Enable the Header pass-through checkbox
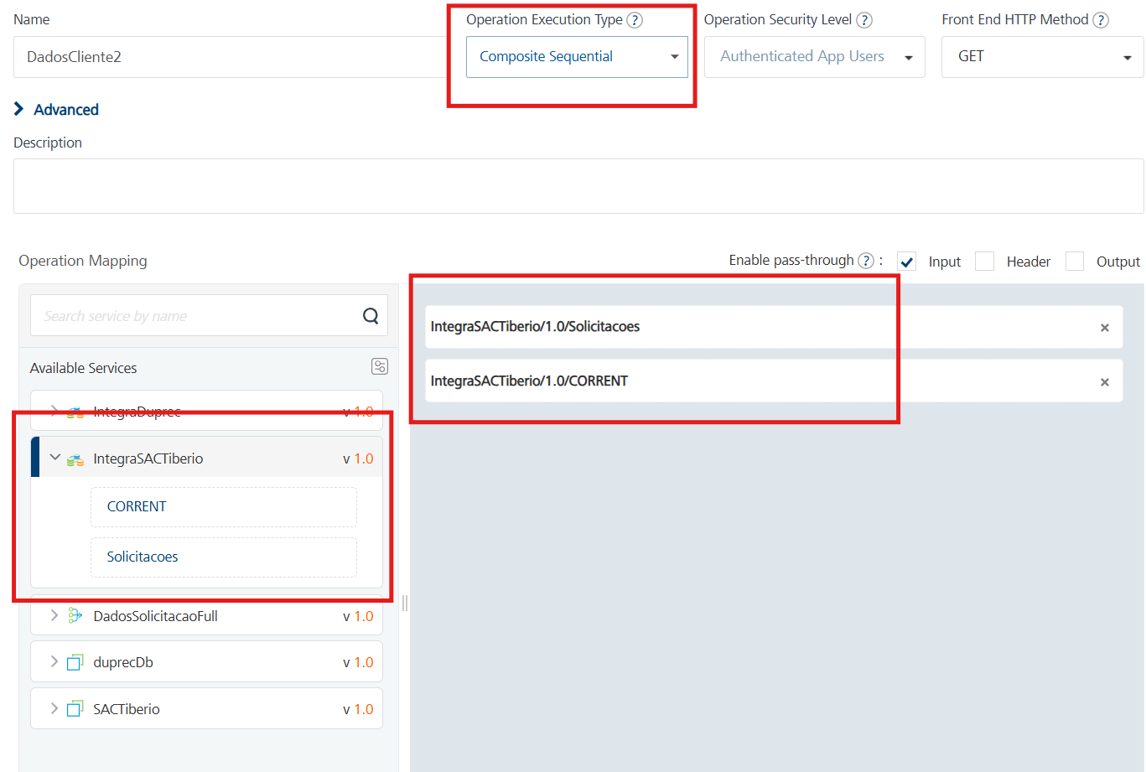This screenshot has height=772, width=1146. [984, 262]
